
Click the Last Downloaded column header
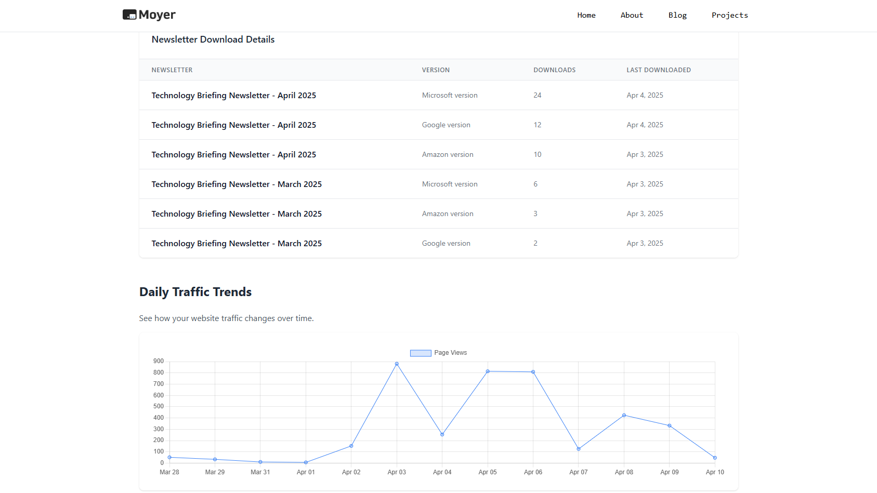[658, 70]
